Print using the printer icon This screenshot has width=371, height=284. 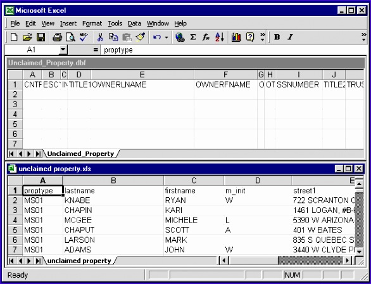point(57,37)
